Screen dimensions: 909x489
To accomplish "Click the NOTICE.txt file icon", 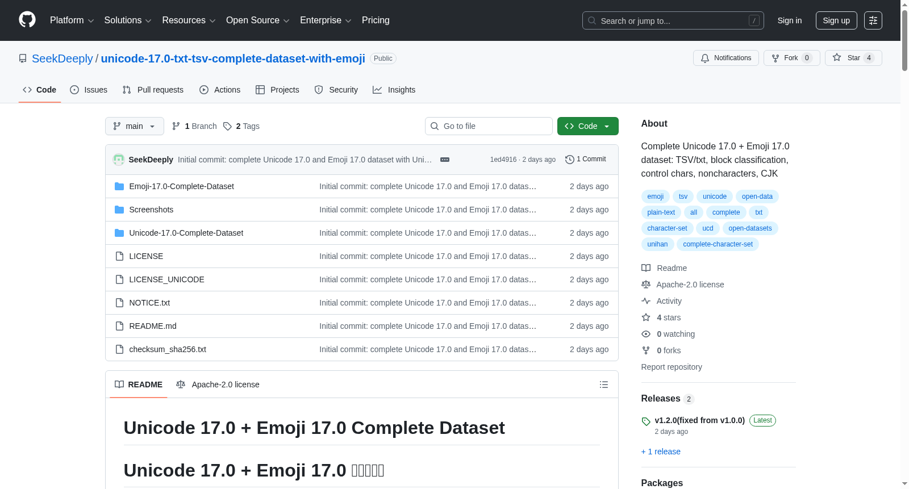I will coord(119,303).
